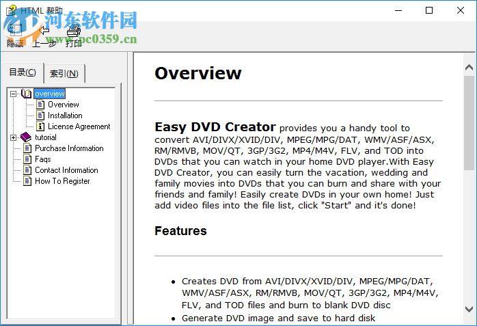Screen dimensions: 477x326
Task: Select the tutorial tree entry
Action: pyautogui.click(x=46, y=137)
